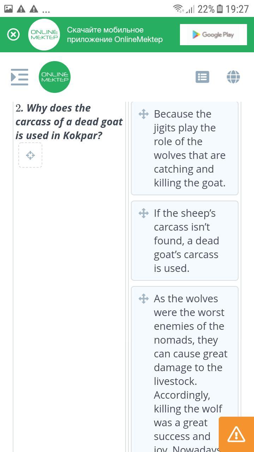The height and width of the screenshot is (452, 254).
Task: Click the empty answer drop target
Action: [x=30, y=155]
